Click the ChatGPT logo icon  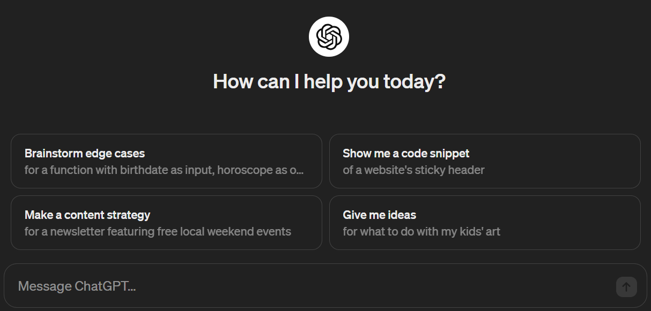pyautogui.click(x=329, y=37)
